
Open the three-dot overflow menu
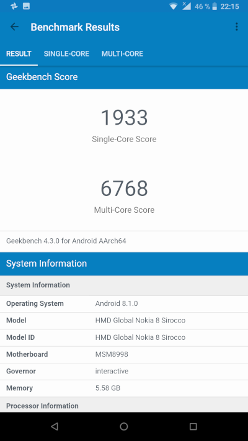pos(236,27)
